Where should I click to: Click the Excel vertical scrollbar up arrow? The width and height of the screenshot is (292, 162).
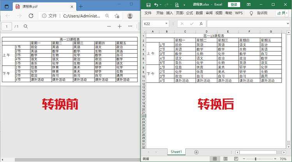[288, 33]
